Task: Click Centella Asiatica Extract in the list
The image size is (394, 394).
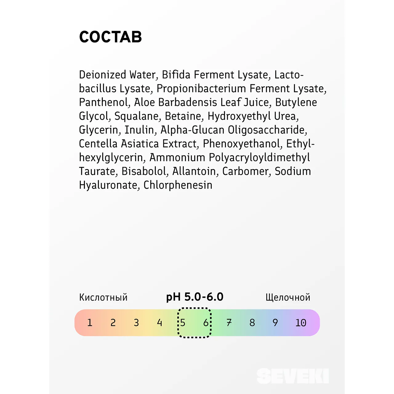Action: [138, 144]
